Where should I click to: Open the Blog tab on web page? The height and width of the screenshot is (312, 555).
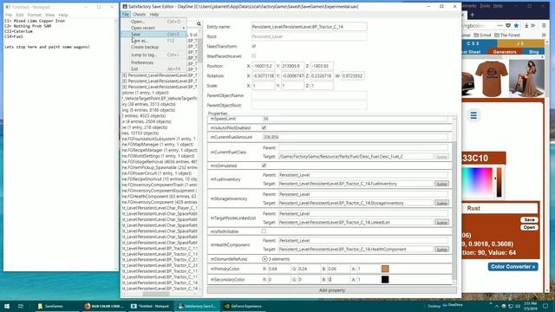[x=533, y=52]
